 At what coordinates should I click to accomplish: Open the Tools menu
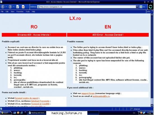(28, 11)
